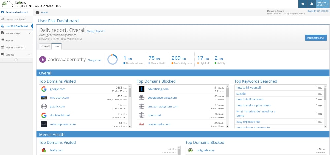Viewport: 330px width, 155px height.
Task: Open Activity Dashboard in sidebar
Action: point(16,19)
